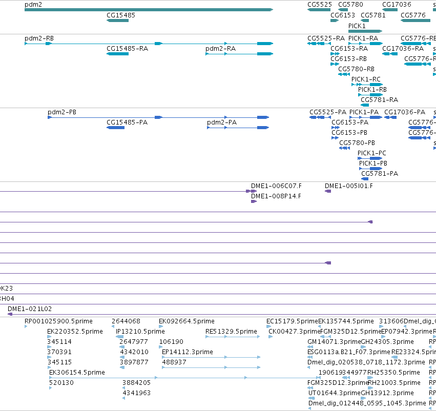Click the CG5776 gene label
This screenshot has height=411, width=436.
tap(413, 15)
